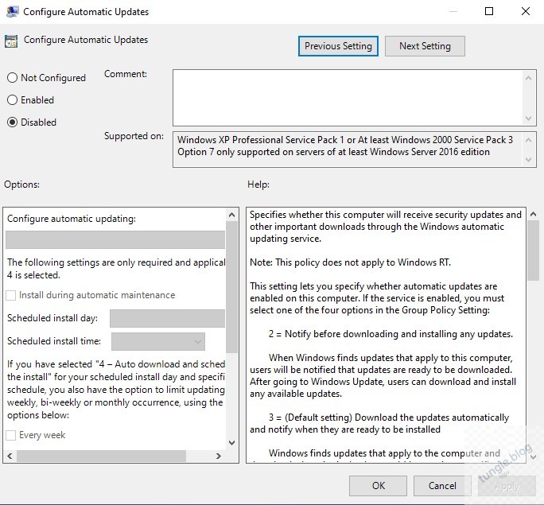Select the Not Configured radio button
The image size is (544, 505).
(12, 78)
